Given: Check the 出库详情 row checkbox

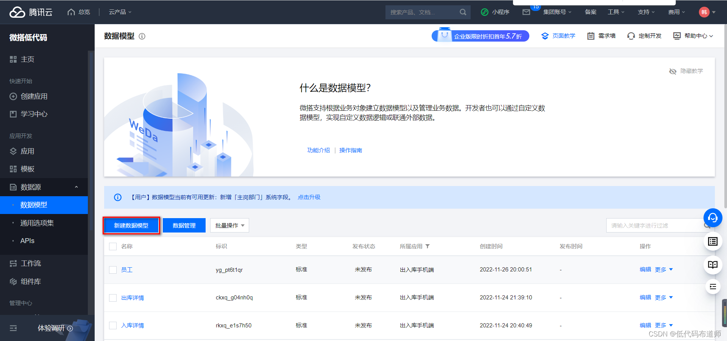Looking at the screenshot, I should tap(113, 298).
